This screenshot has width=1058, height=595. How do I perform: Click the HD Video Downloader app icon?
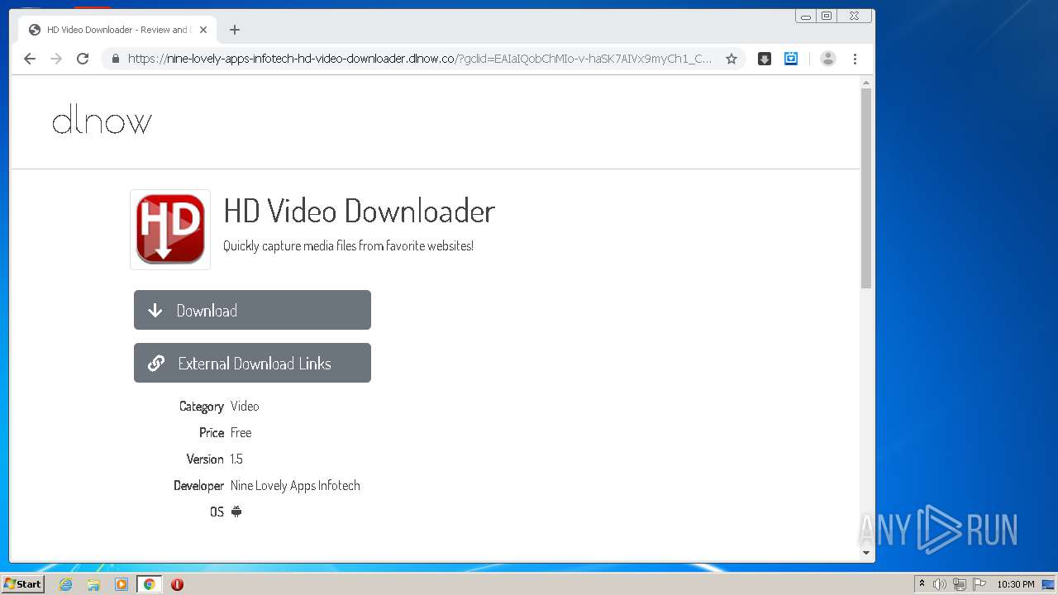pyautogui.click(x=170, y=229)
